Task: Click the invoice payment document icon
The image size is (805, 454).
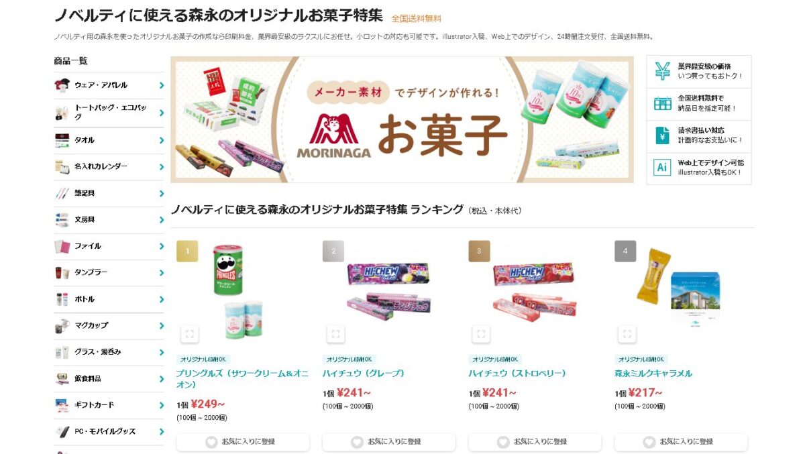Action: click(x=662, y=135)
